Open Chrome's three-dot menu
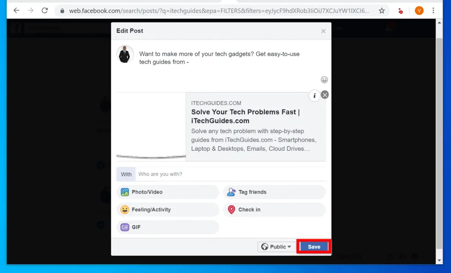 (x=433, y=11)
